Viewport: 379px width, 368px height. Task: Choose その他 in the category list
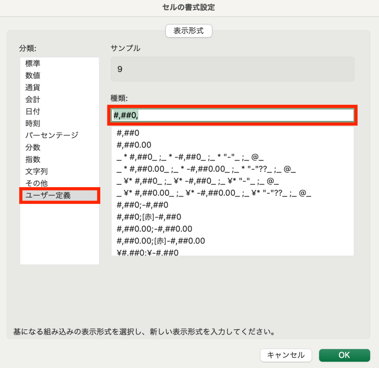[37, 183]
